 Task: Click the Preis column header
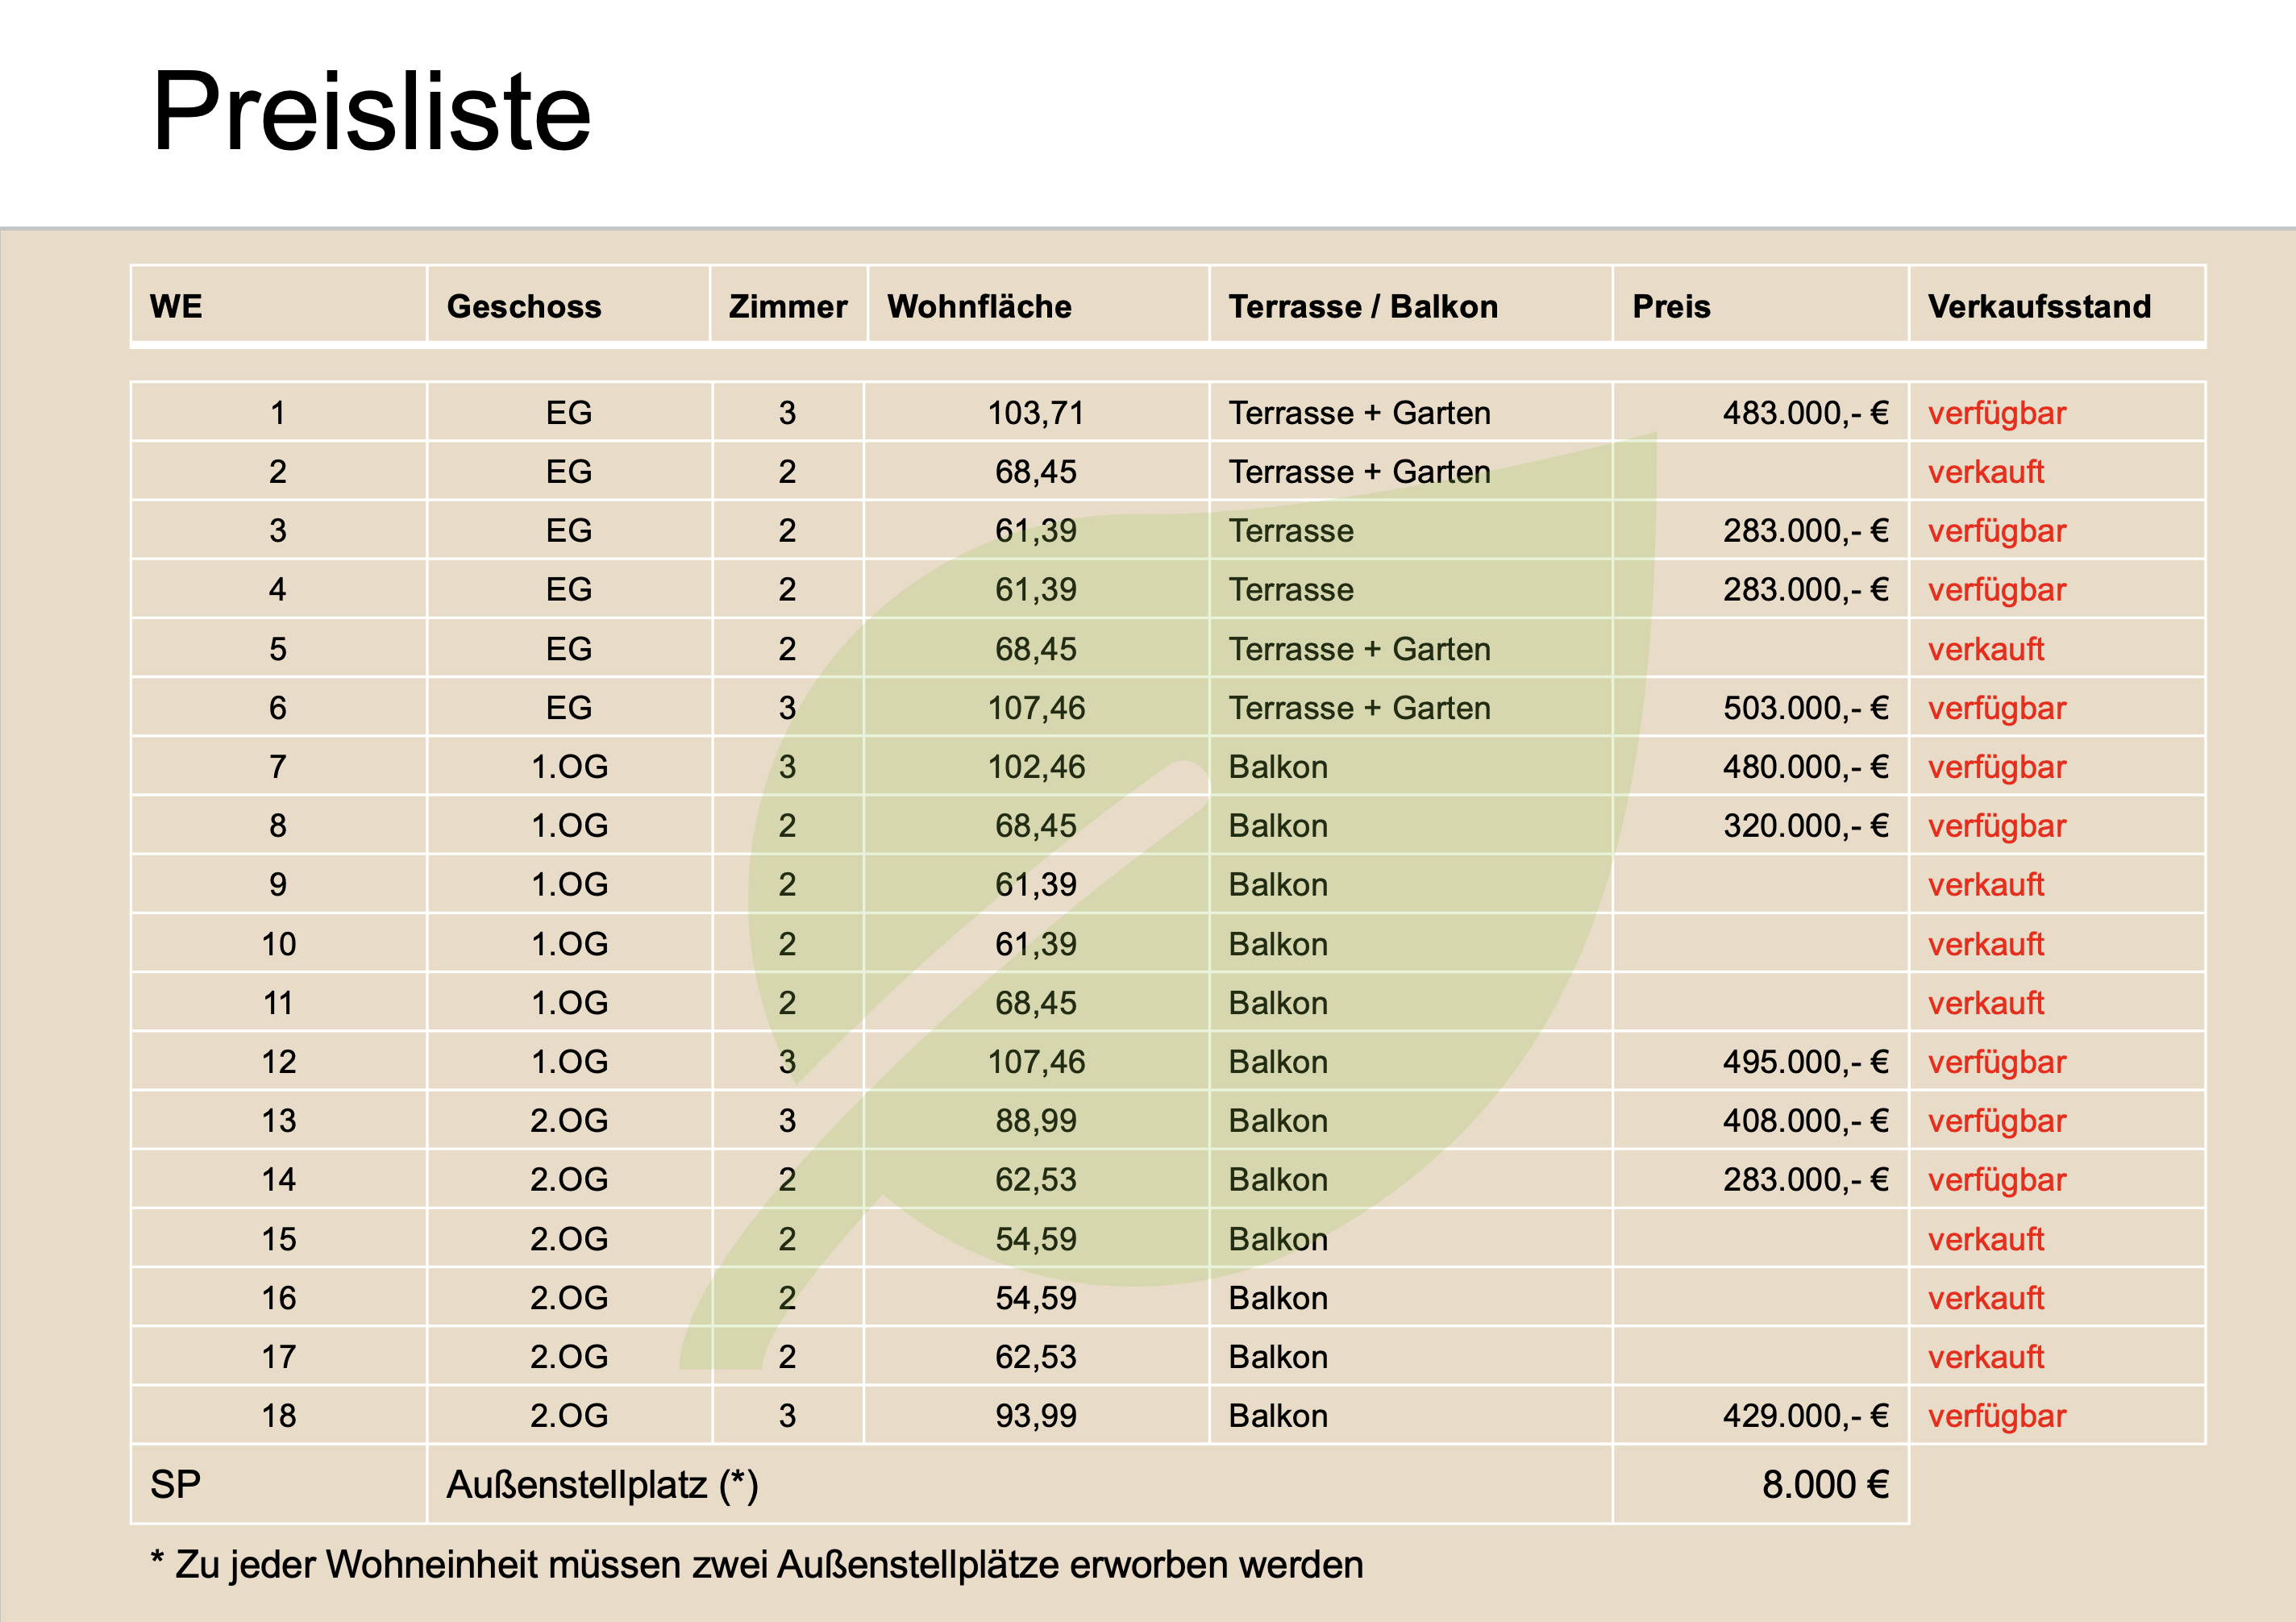[x=1671, y=306]
